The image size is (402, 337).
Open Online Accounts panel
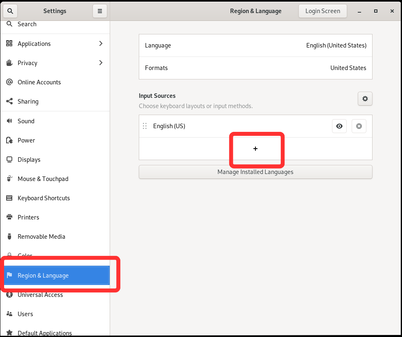point(39,82)
